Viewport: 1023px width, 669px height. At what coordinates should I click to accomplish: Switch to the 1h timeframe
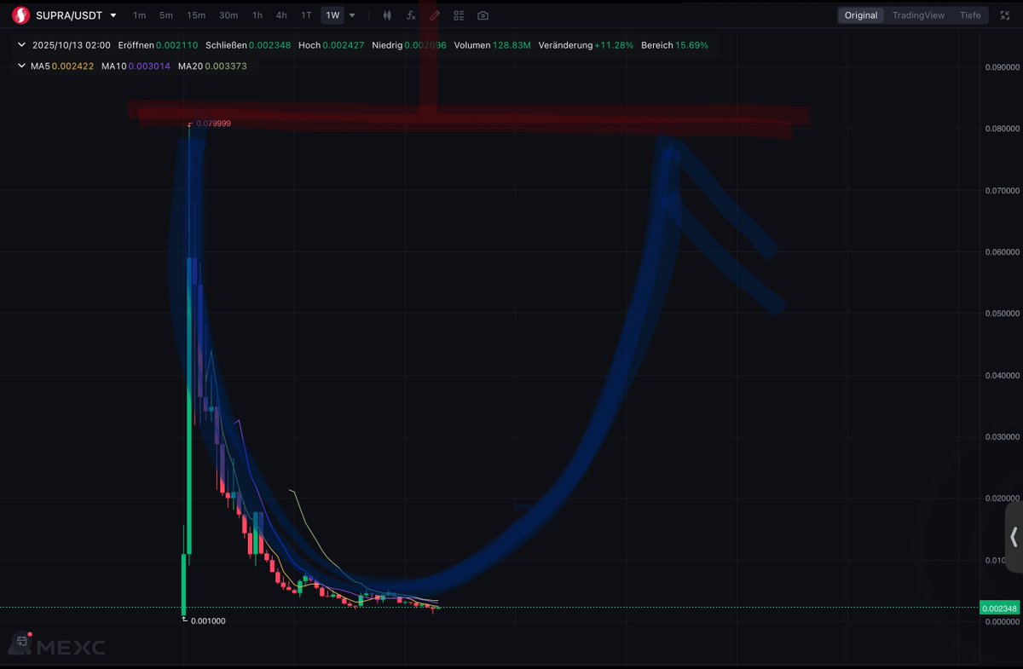257,15
